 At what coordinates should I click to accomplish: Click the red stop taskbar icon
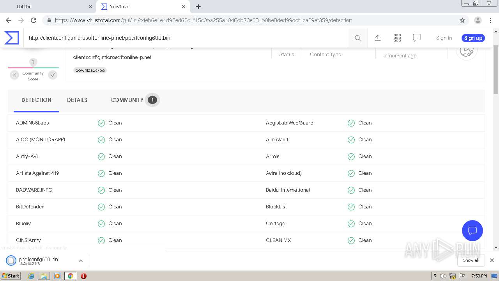coord(83,276)
